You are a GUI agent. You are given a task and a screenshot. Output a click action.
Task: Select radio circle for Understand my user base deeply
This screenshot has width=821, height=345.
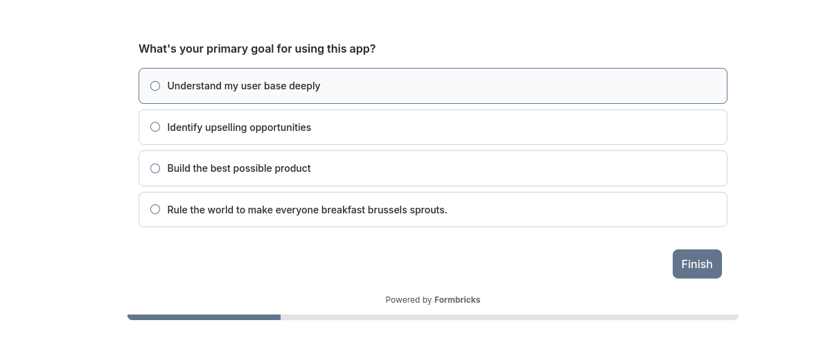click(x=155, y=86)
